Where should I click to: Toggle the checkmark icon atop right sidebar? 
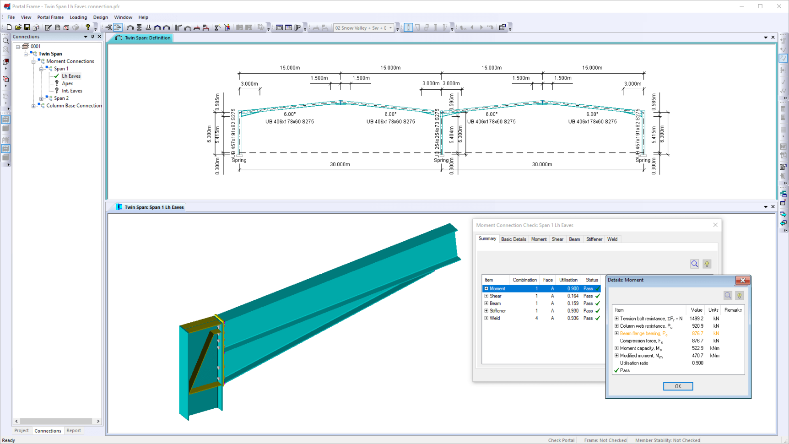click(783, 58)
